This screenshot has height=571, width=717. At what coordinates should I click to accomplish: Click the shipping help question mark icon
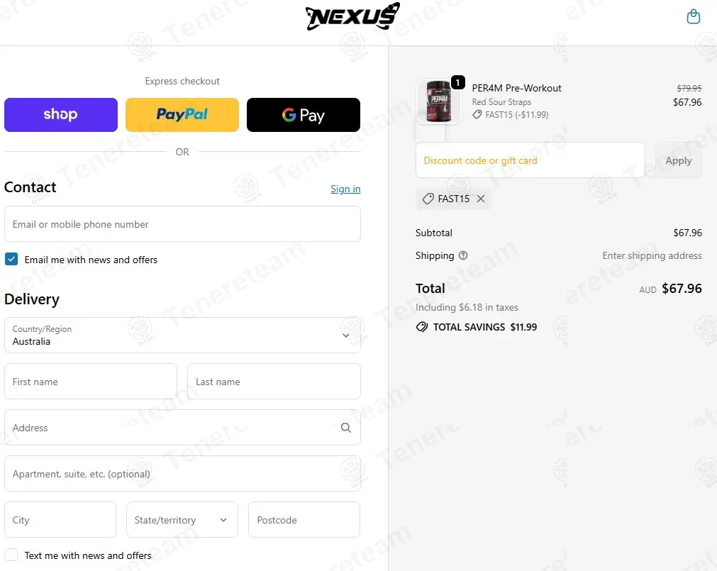pyautogui.click(x=463, y=255)
